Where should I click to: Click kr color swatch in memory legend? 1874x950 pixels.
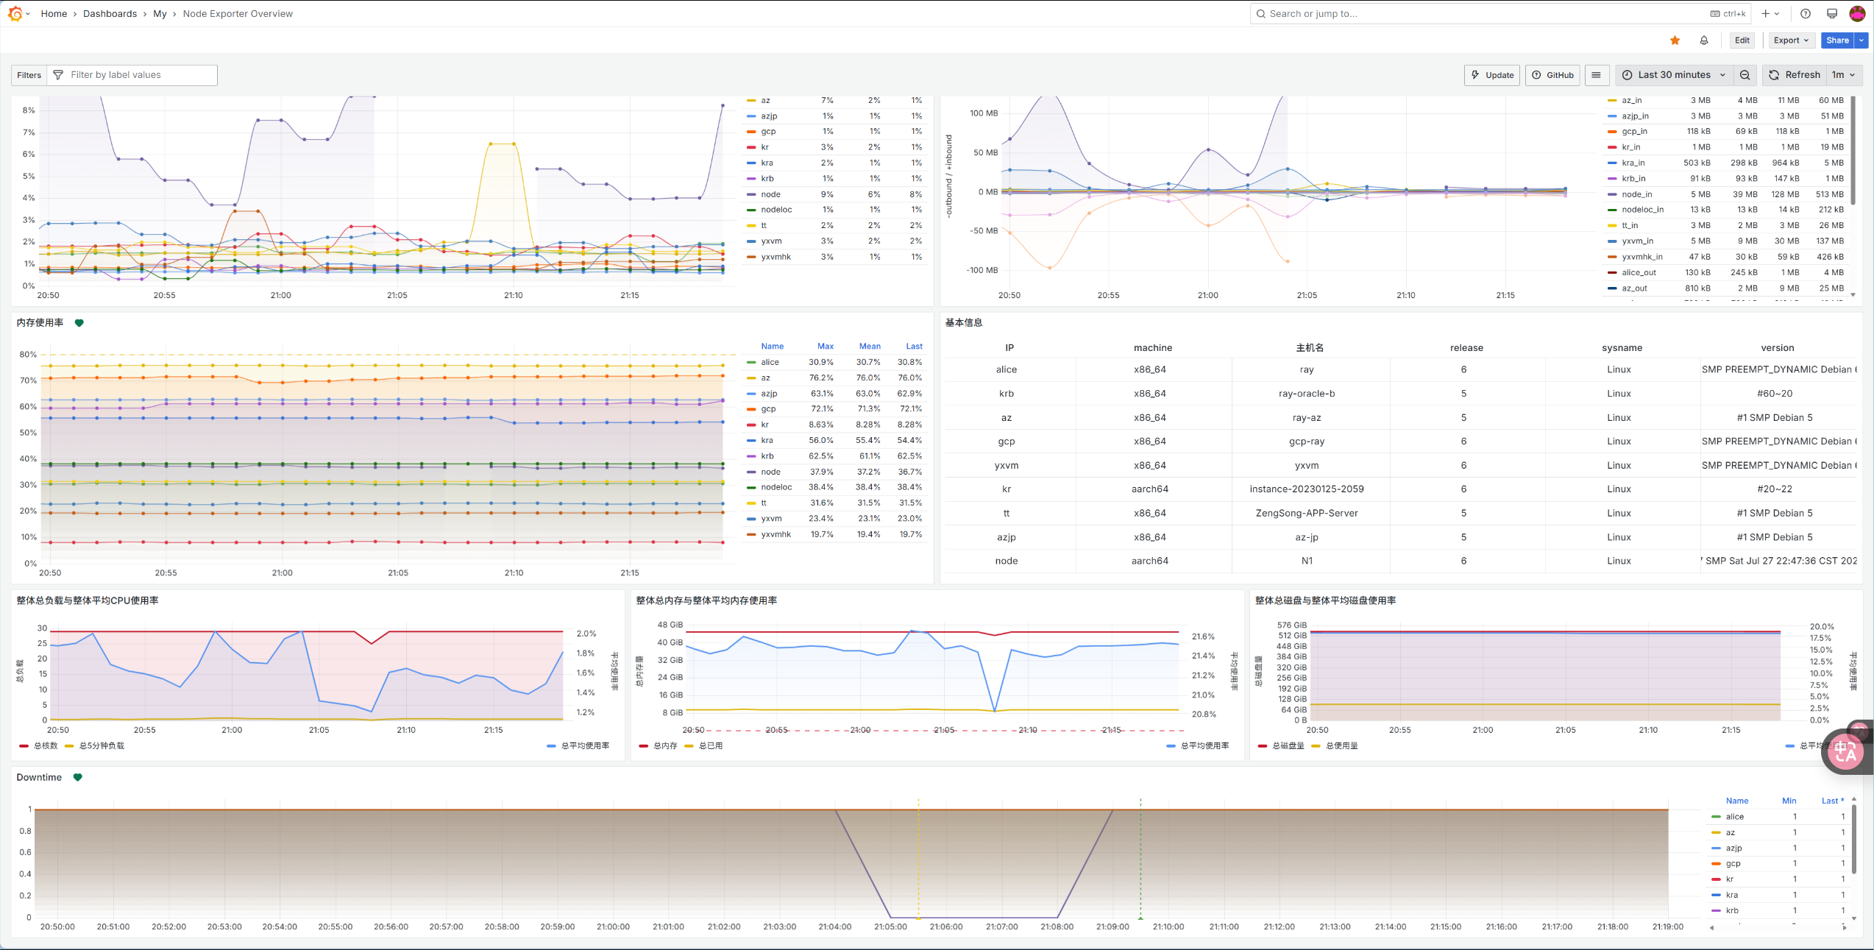click(x=751, y=425)
